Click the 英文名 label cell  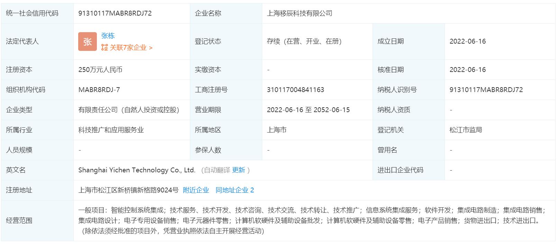tap(37, 170)
